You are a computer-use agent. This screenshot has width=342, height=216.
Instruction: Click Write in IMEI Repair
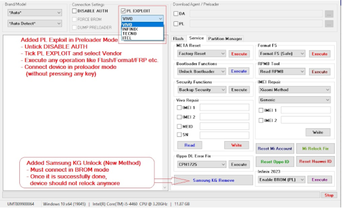(x=318, y=132)
